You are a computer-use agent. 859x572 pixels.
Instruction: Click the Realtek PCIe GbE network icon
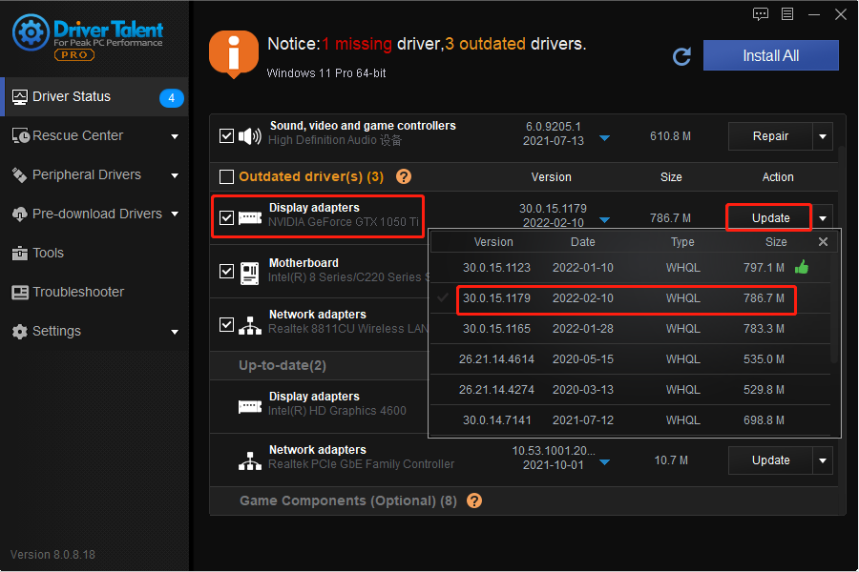point(250,460)
